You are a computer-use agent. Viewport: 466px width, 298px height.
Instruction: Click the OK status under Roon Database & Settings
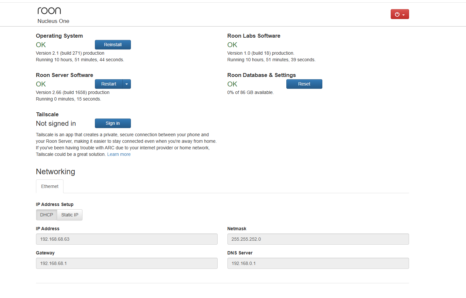pos(232,84)
